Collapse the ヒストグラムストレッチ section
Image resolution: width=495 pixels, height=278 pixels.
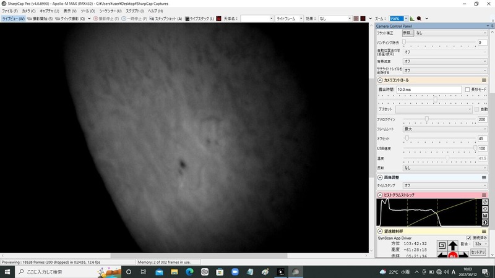tap(380, 195)
